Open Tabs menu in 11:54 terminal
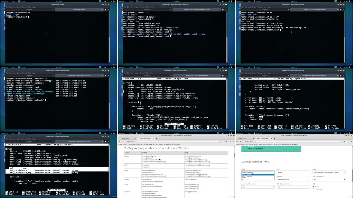Image resolution: width=353 pixels, height=198 pixels. (29, 73)
